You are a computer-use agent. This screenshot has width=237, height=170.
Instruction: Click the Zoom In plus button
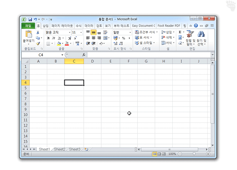pos(208,154)
